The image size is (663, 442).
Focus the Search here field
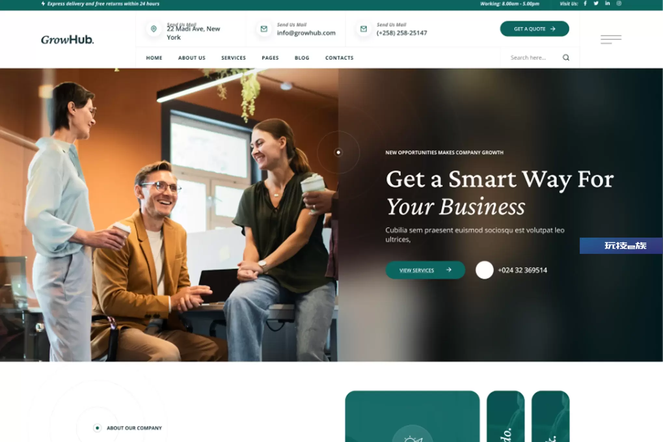click(534, 58)
